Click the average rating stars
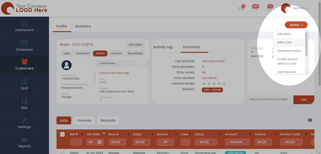Viewport: 321px width, 154px height. click(x=214, y=84)
